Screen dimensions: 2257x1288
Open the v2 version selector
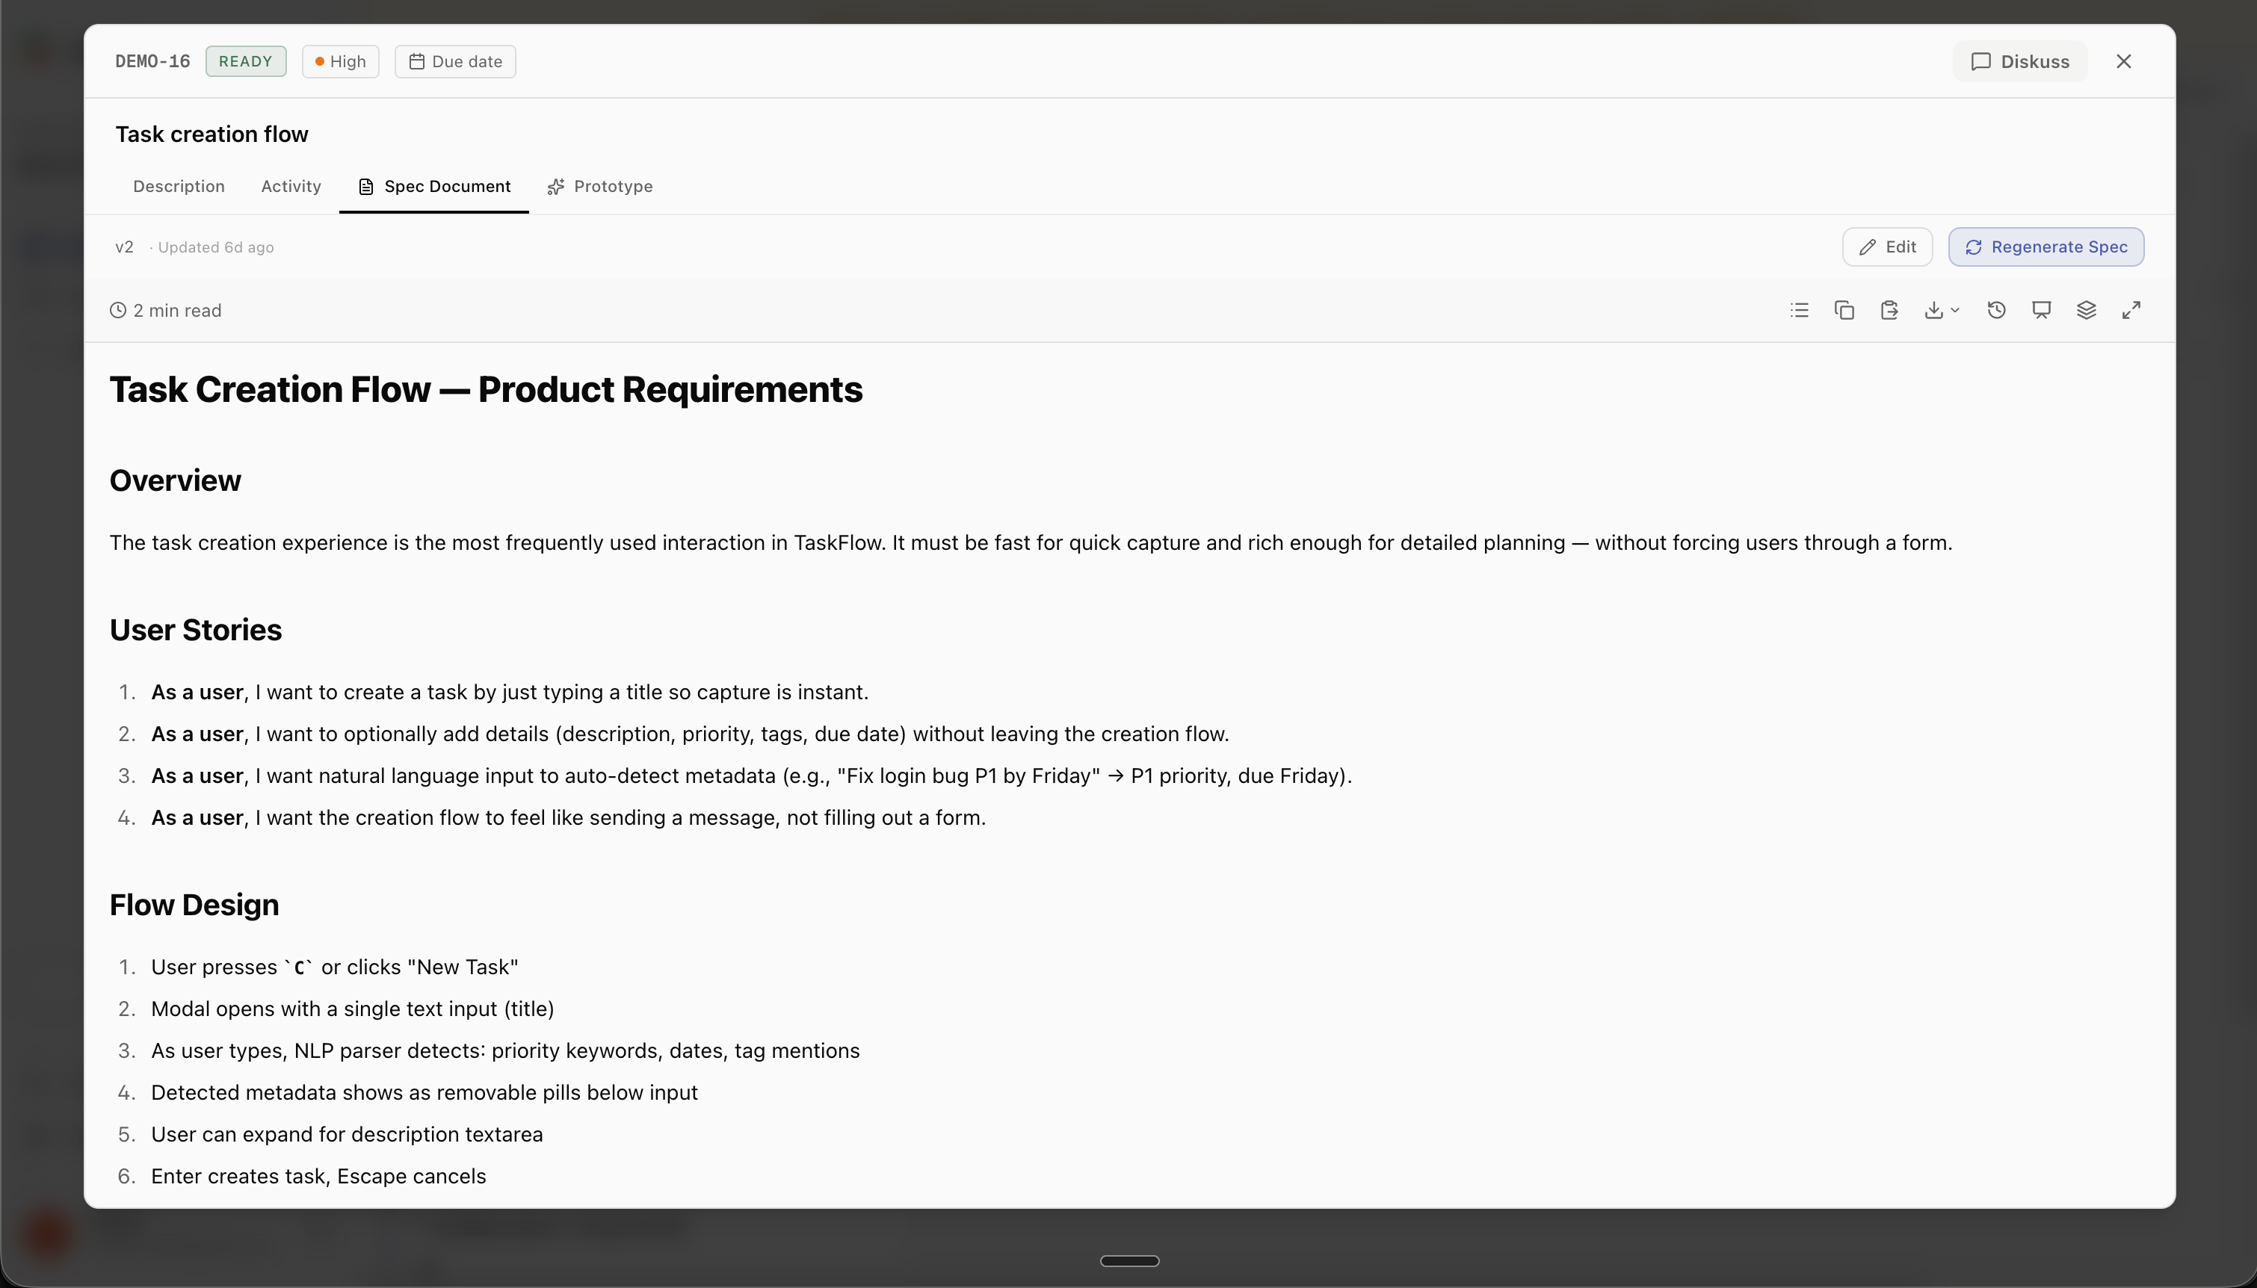[124, 247]
